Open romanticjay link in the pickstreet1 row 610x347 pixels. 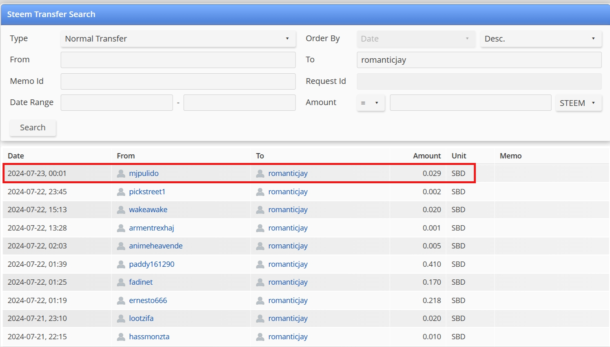click(x=288, y=192)
